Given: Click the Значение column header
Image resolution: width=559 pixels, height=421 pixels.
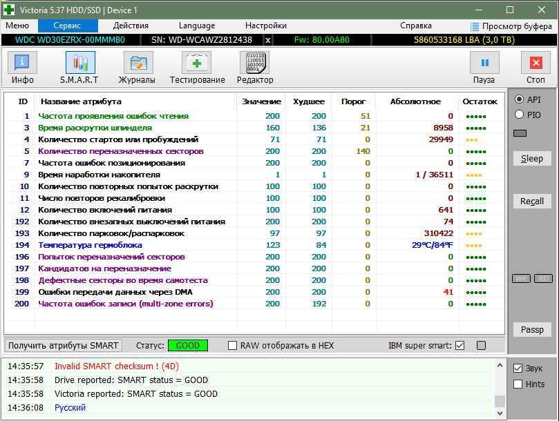Looking at the screenshot, I should pos(261,101).
